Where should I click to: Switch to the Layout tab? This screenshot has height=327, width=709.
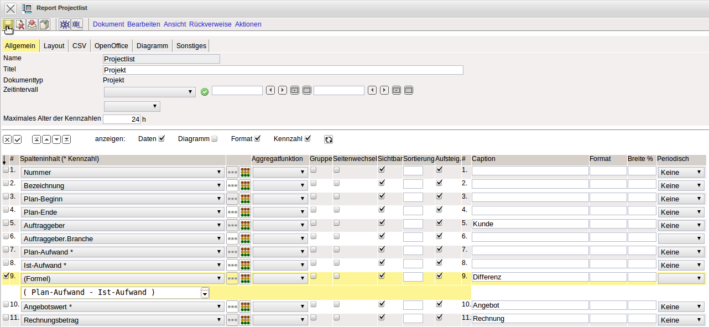(54, 46)
